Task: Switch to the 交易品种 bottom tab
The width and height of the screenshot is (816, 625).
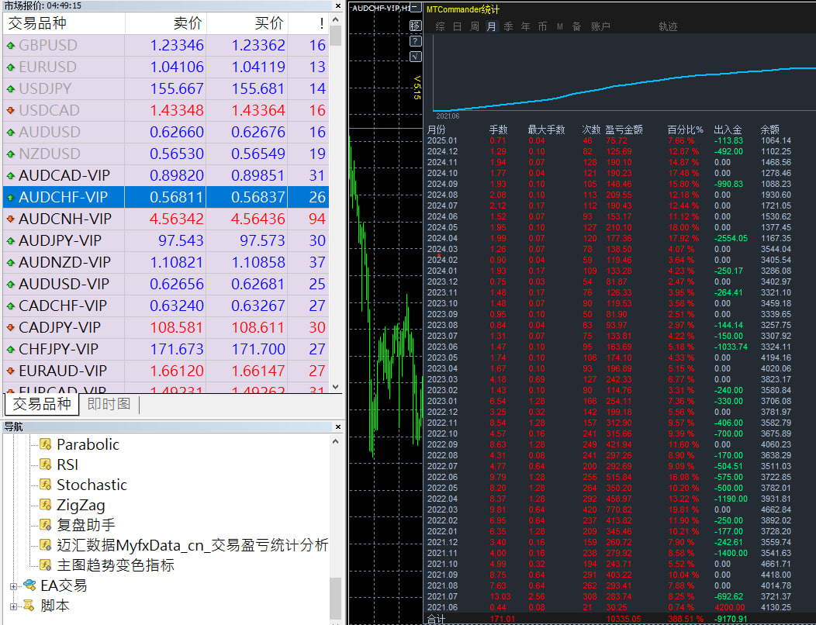Action: point(42,404)
